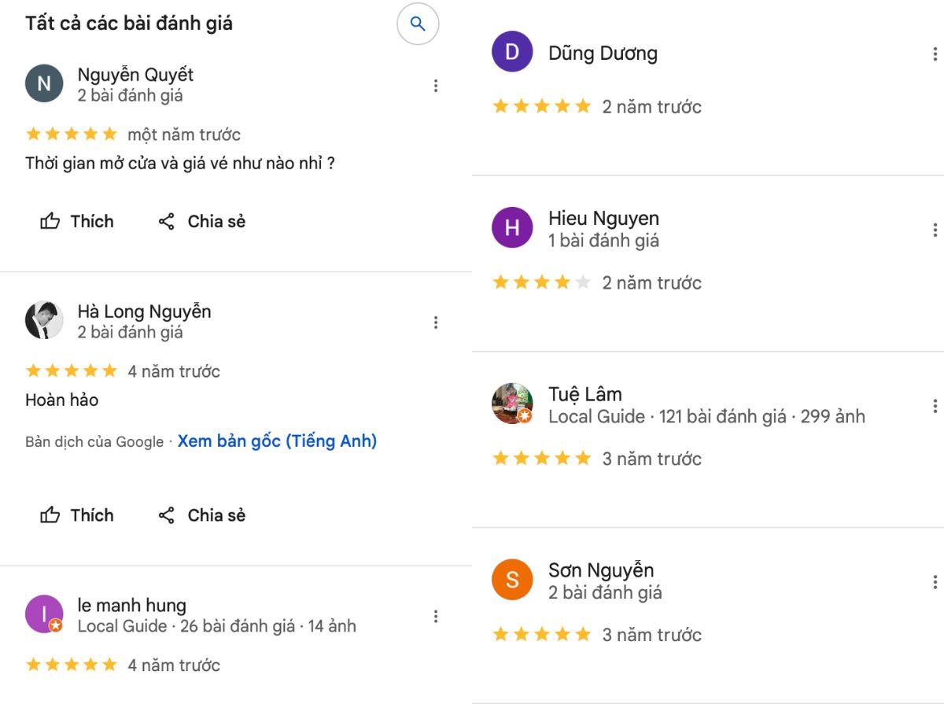Click Nguyễn Quyết's gray N avatar

point(44,83)
